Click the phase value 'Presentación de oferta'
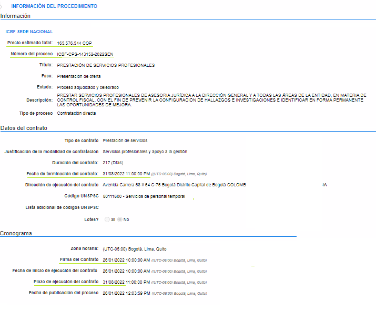The width and height of the screenshot is (376, 320). pyautogui.click(x=79, y=76)
